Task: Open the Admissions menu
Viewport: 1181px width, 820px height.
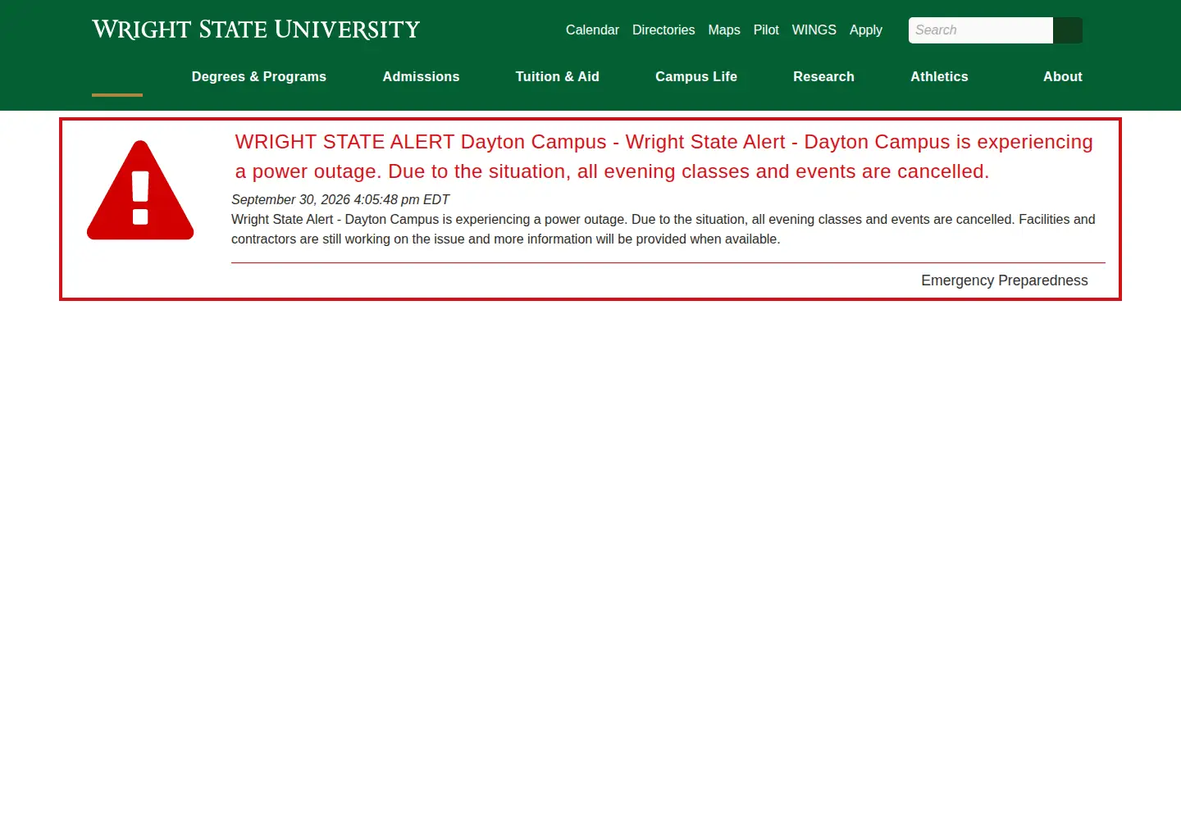Action: coord(421,76)
